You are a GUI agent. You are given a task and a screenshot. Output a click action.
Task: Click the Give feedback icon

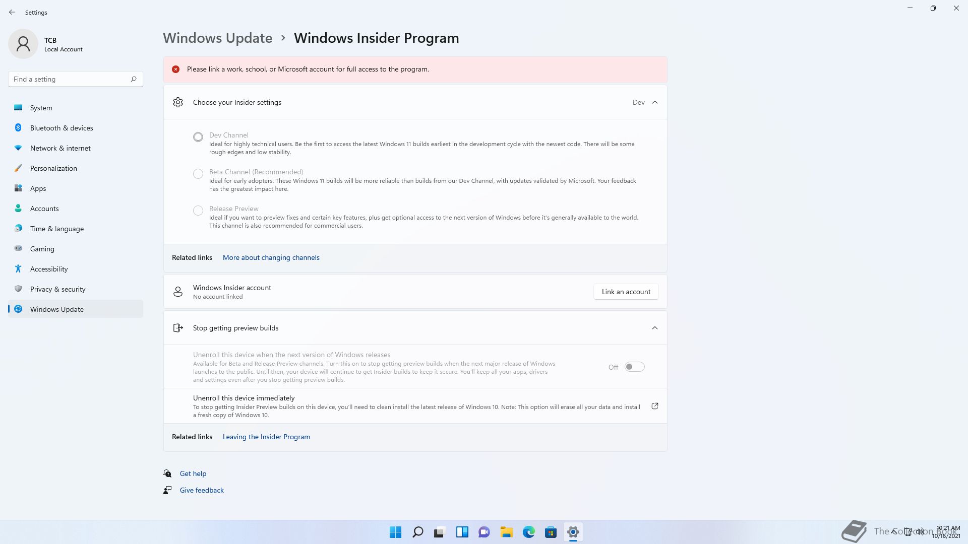167,490
